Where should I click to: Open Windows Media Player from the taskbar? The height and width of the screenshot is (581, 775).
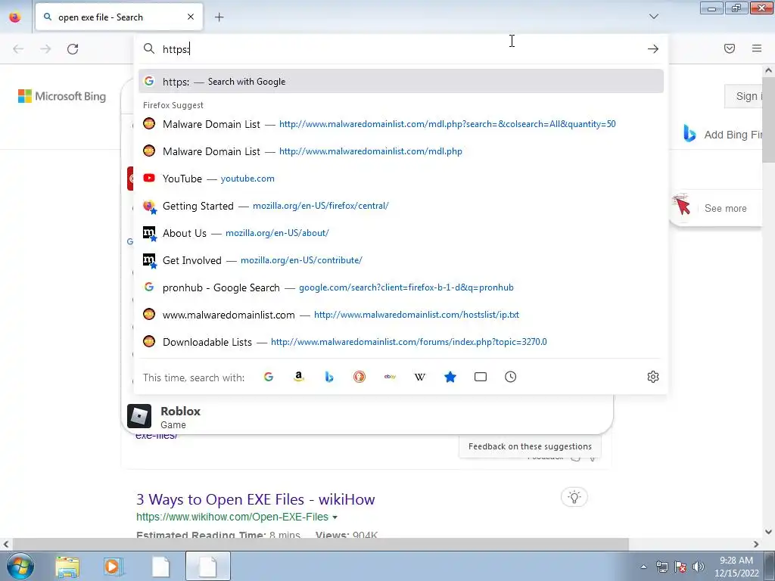pos(113,566)
